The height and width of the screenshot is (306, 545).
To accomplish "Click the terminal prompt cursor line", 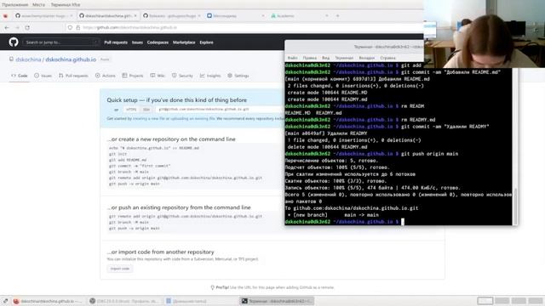I will coord(399,222).
